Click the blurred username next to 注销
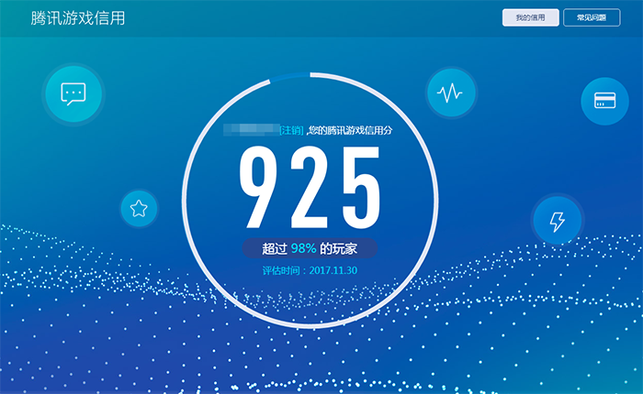 tap(251, 130)
